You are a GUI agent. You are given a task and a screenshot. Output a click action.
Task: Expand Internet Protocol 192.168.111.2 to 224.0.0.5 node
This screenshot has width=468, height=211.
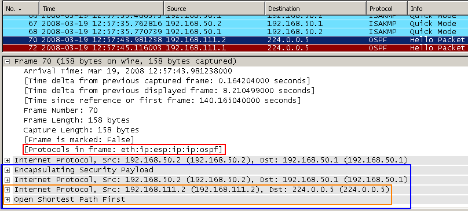tap(8, 190)
